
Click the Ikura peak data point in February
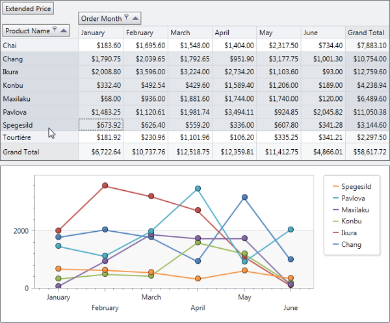[x=105, y=186]
